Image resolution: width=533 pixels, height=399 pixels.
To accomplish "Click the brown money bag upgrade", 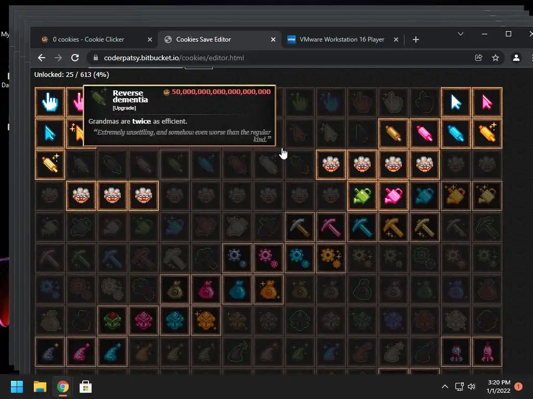I will click(175, 289).
